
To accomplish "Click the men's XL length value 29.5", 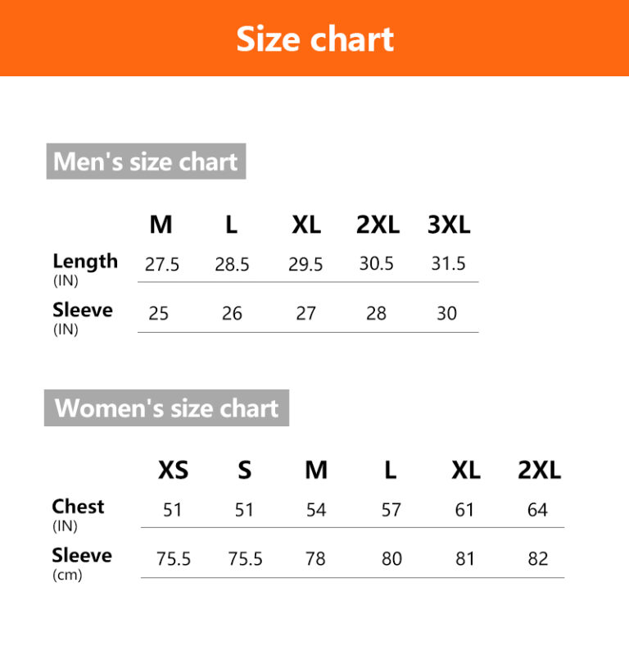I will [305, 265].
